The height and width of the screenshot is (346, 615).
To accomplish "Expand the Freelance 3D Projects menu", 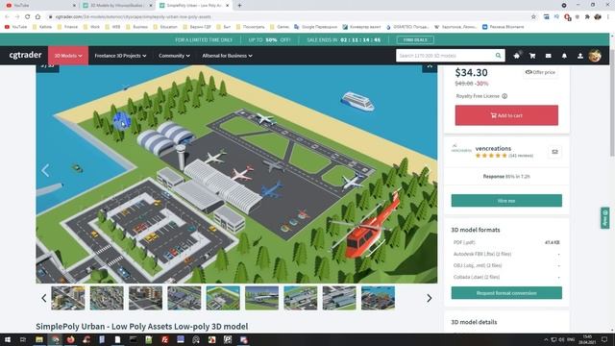I will (120, 56).
